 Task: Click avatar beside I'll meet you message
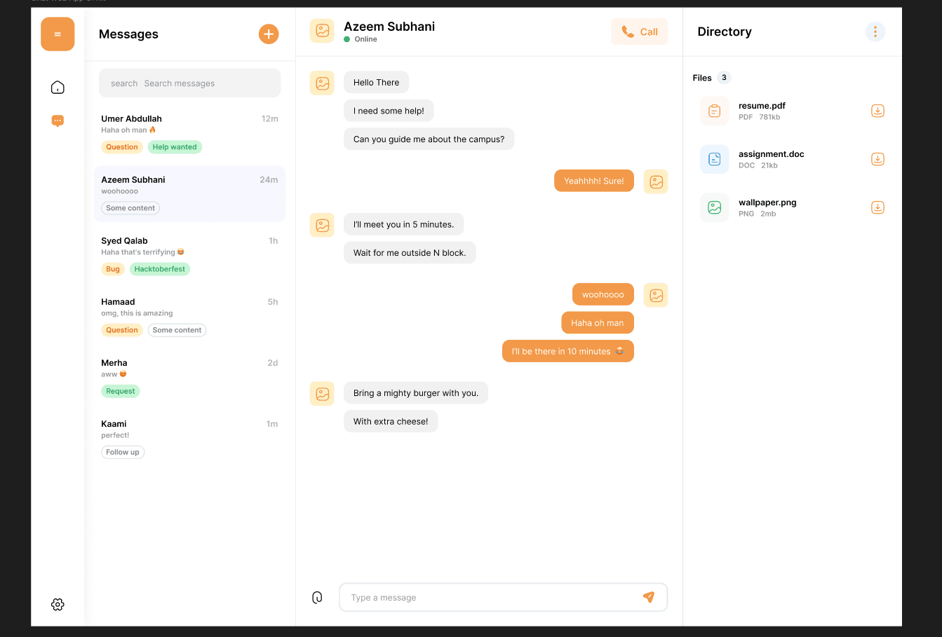(x=322, y=225)
